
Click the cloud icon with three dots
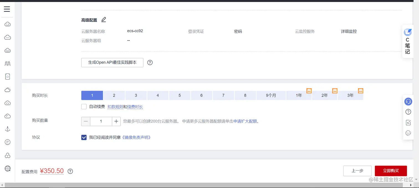coord(7,37)
